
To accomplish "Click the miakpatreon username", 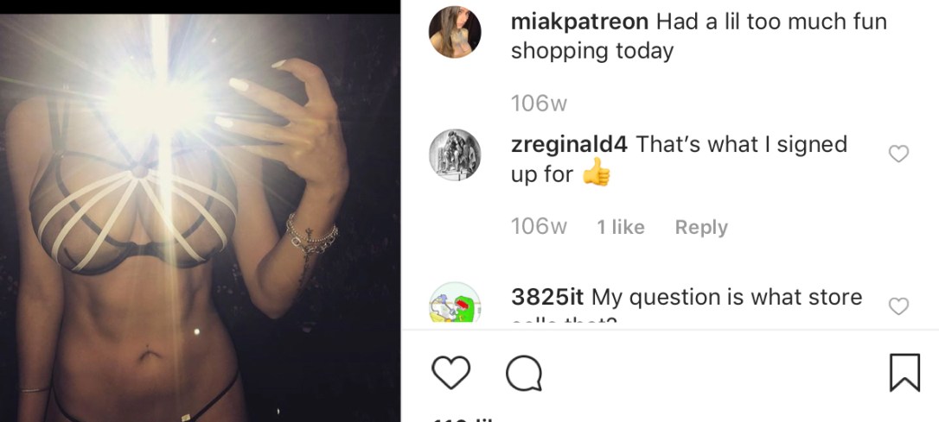I will click(579, 22).
